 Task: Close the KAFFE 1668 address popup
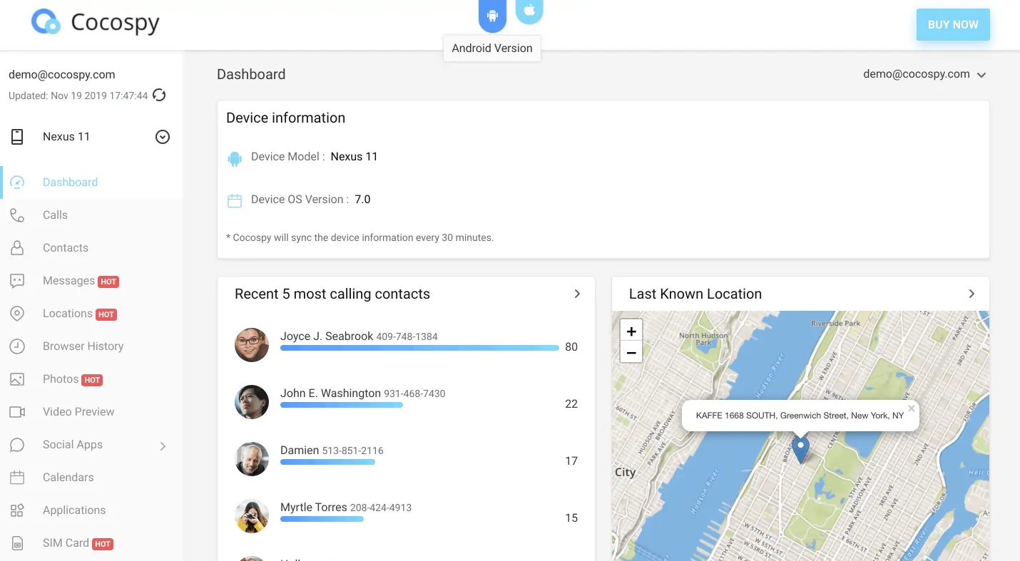pyautogui.click(x=912, y=408)
